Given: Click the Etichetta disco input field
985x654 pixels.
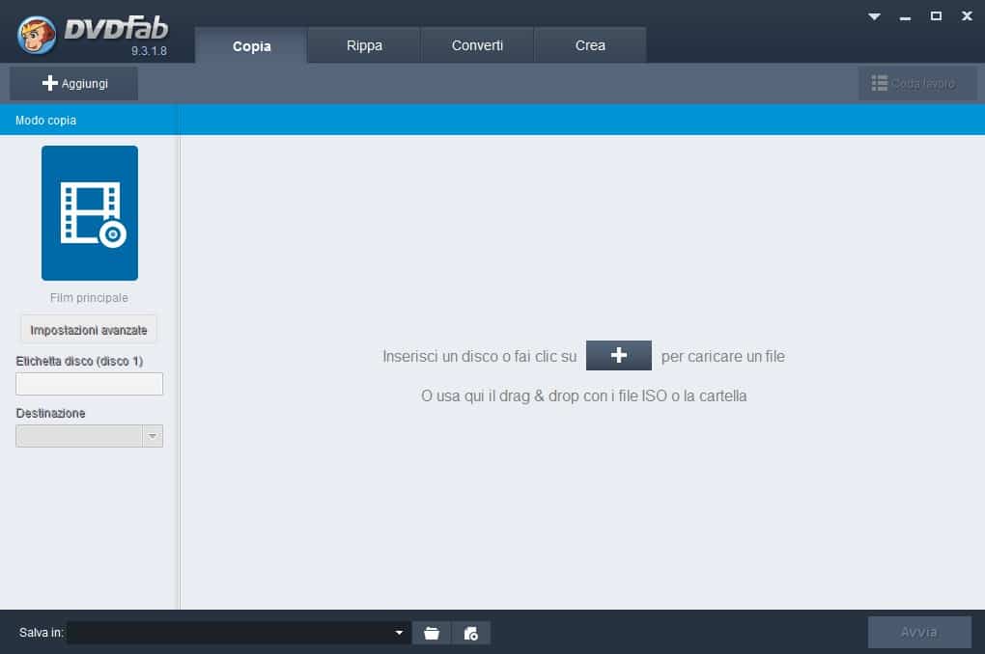Looking at the screenshot, I should 89,384.
